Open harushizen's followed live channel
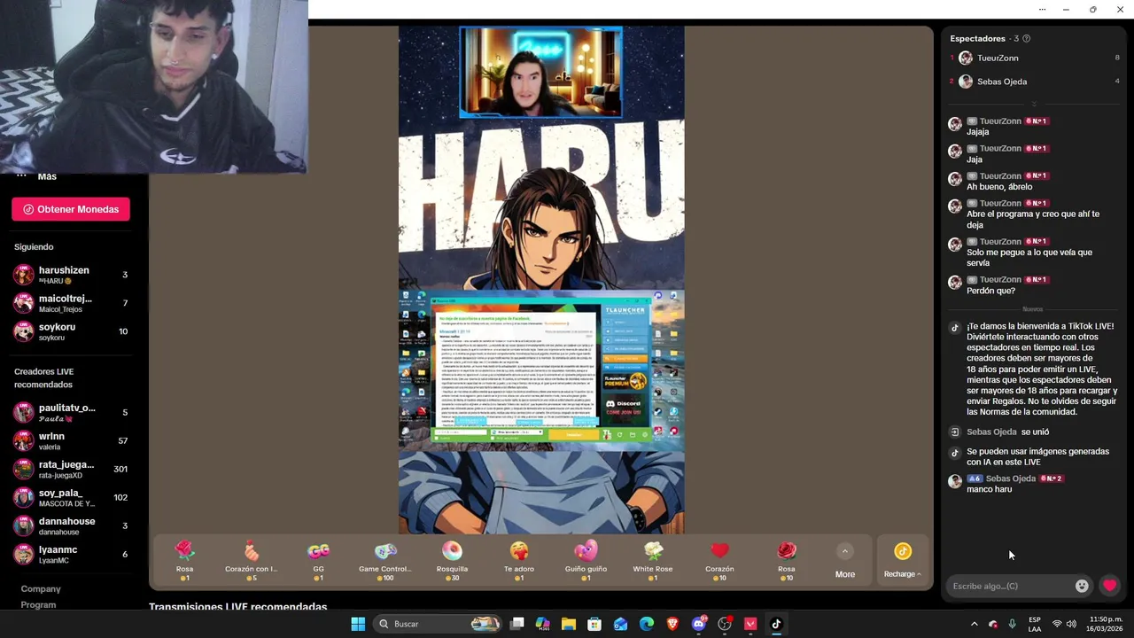Image resolution: width=1134 pixels, height=638 pixels. [72, 275]
